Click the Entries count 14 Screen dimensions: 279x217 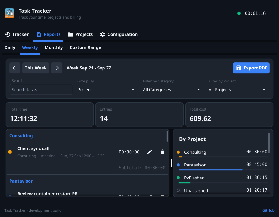click(104, 118)
